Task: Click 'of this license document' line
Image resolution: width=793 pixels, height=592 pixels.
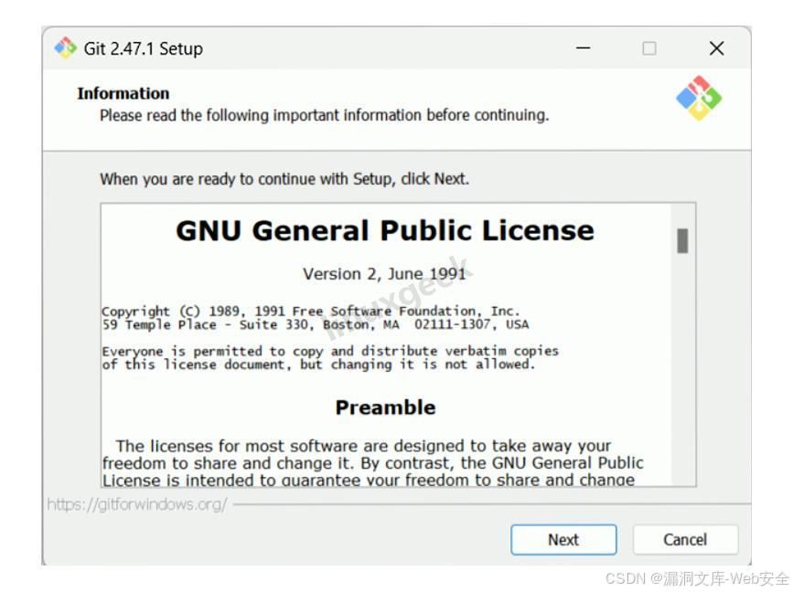Action: tap(318, 365)
